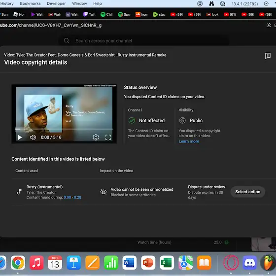Open the Chill Spotify bookmark
This screenshot has height=276, width=276.
(x=107, y=14)
